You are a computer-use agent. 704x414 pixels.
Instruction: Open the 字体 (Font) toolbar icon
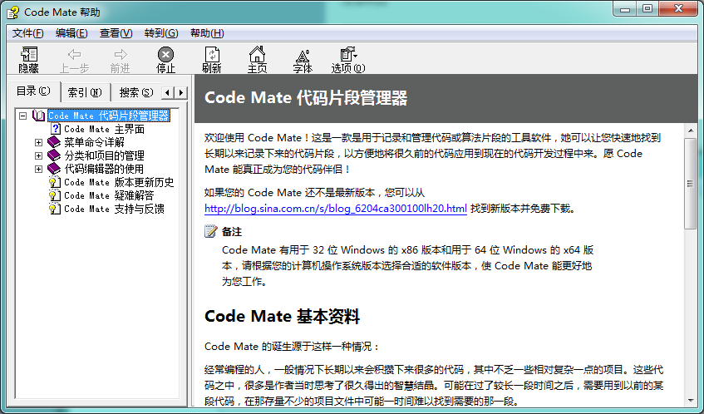point(303,55)
